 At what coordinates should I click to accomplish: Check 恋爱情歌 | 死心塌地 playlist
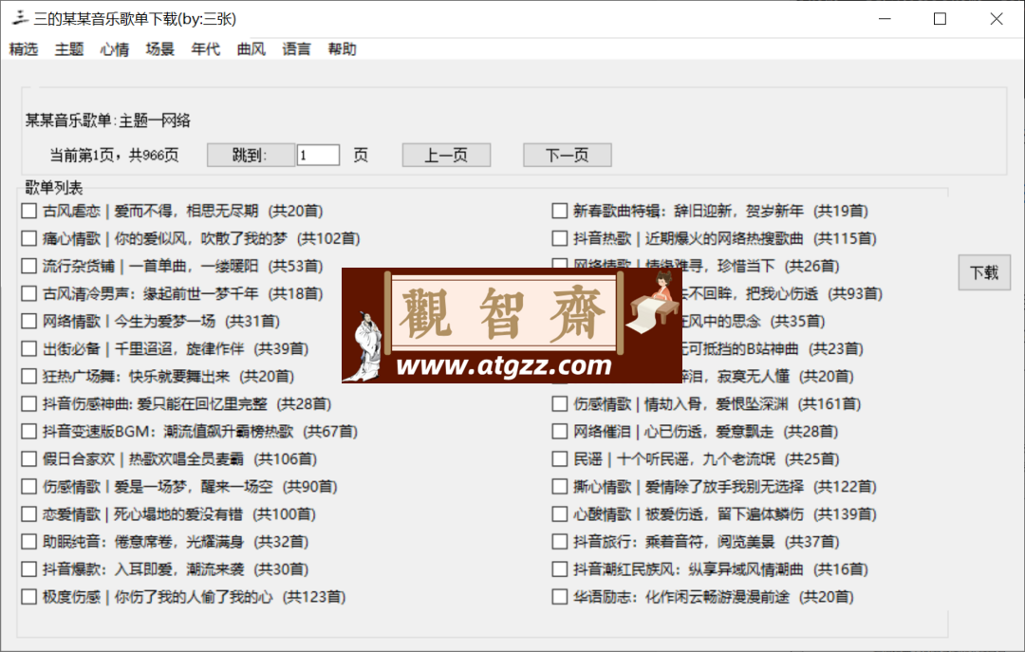pyautogui.click(x=28, y=514)
